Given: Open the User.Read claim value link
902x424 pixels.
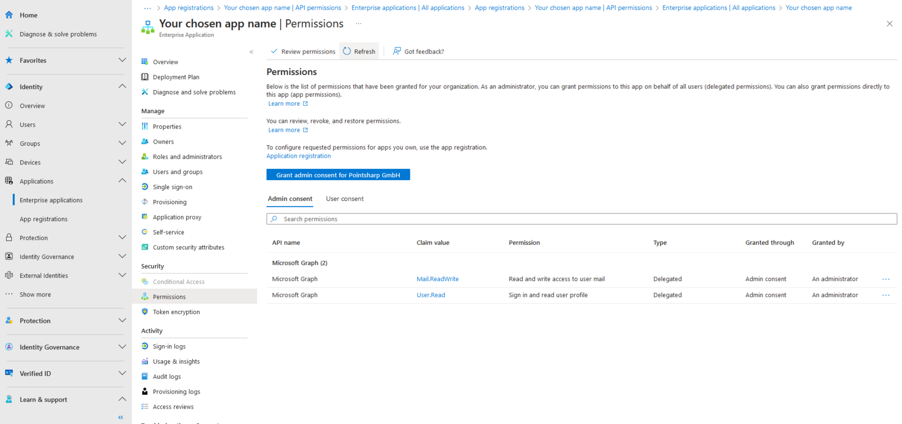Looking at the screenshot, I should pyautogui.click(x=431, y=295).
